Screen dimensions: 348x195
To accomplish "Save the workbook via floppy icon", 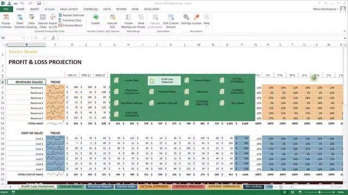I will click(x=39, y=3).
